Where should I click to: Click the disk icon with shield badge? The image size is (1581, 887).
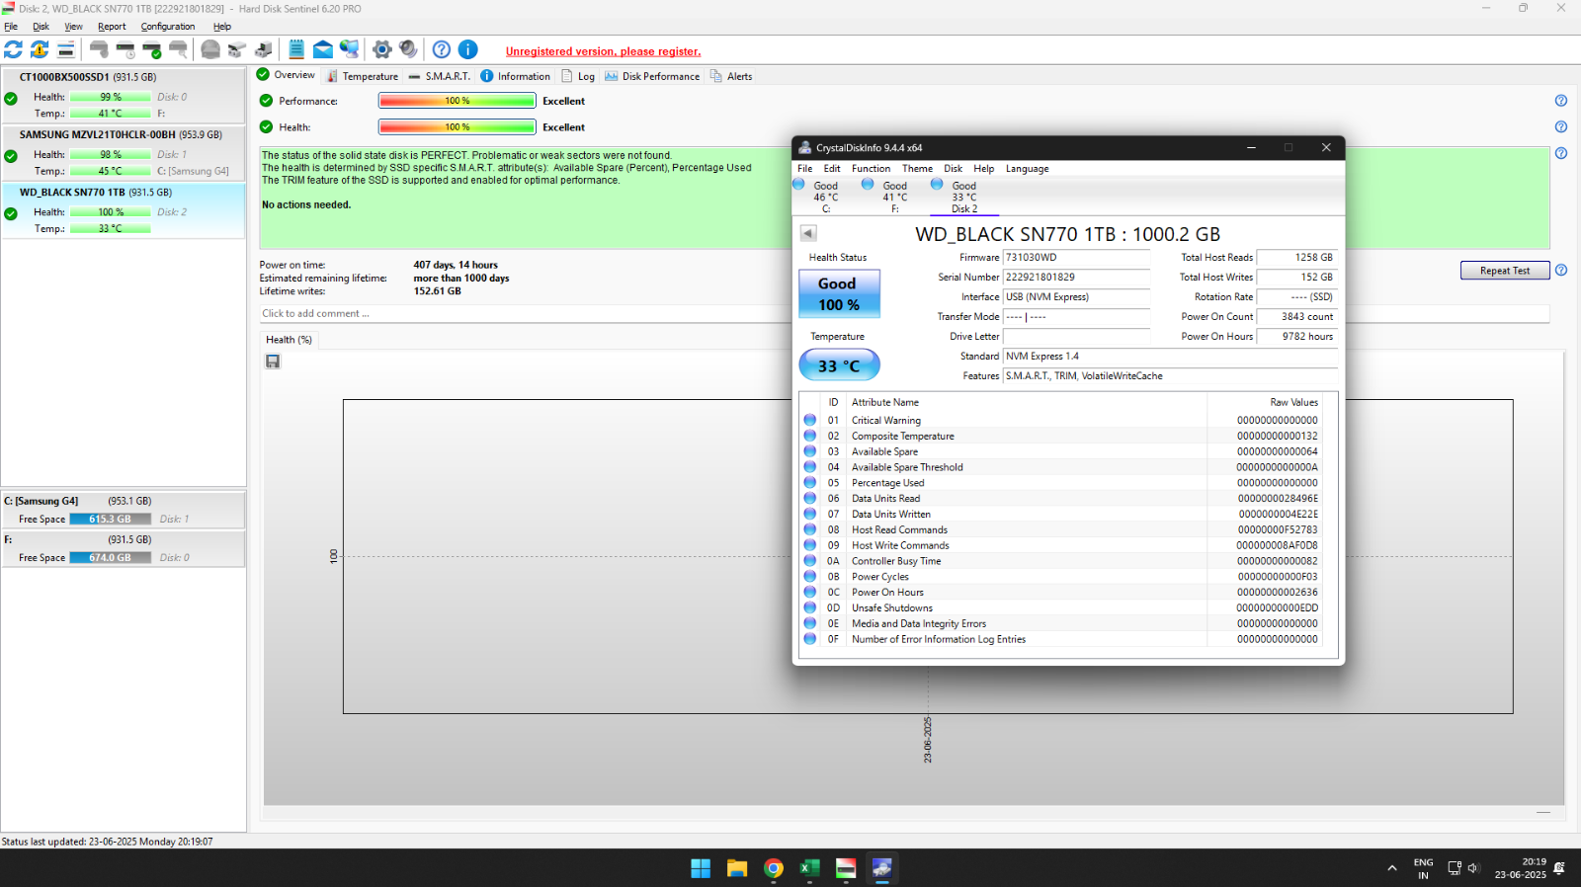click(x=100, y=49)
